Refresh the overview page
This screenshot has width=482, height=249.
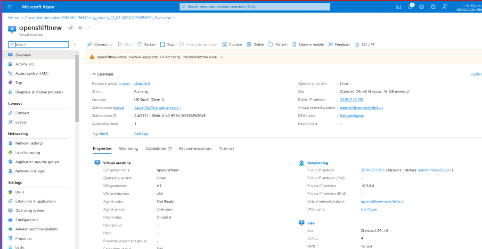[x=278, y=45]
